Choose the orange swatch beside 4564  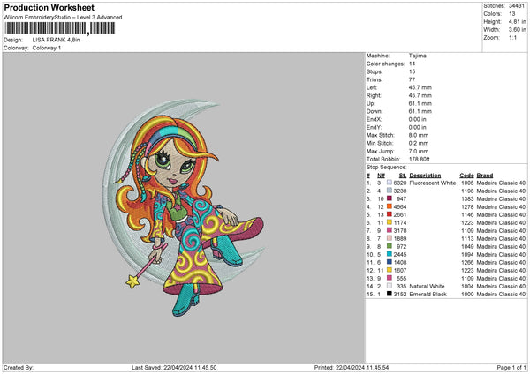390,206
